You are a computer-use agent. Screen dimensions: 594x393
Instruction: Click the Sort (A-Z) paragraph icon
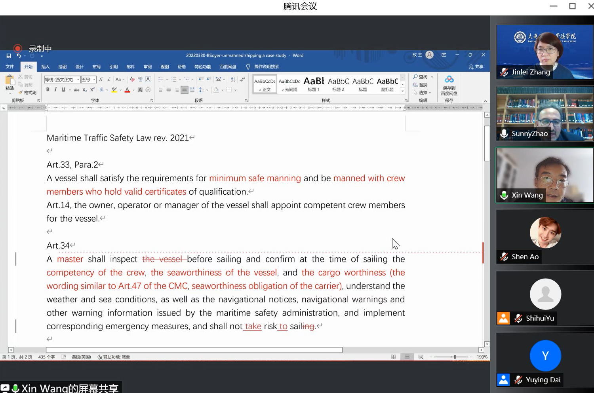click(x=233, y=80)
